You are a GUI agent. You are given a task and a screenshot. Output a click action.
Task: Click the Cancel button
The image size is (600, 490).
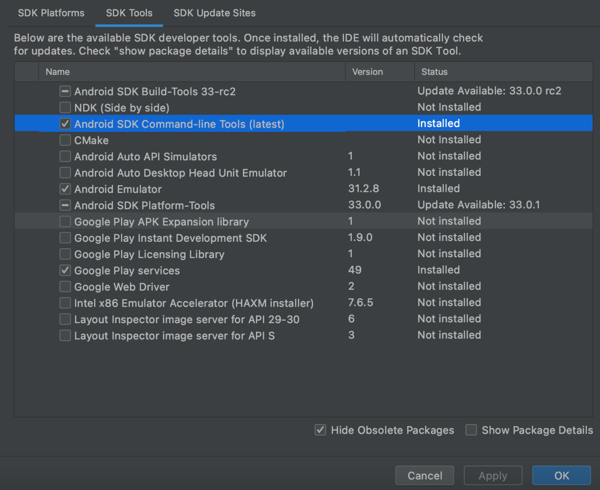pyautogui.click(x=424, y=476)
